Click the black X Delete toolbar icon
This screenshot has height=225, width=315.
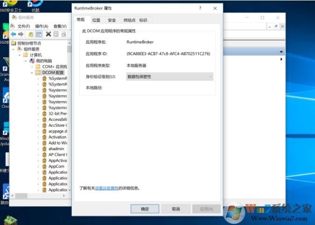[x=49, y=34]
